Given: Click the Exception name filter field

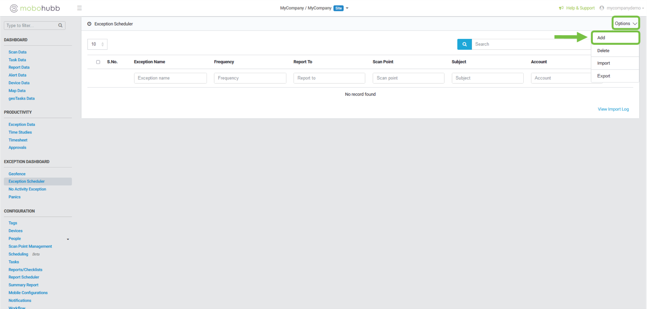Looking at the screenshot, I should click(x=170, y=78).
